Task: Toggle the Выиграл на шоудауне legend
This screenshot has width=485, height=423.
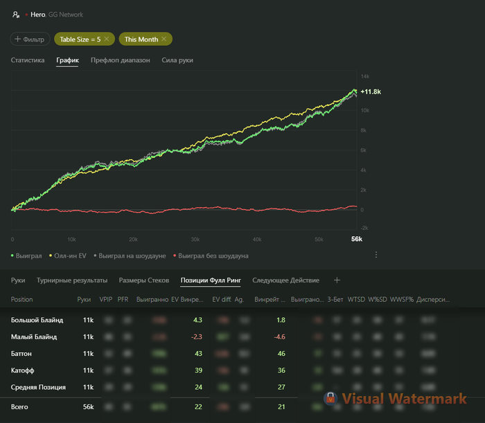Action: pyautogui.click(x=130, y=256)
